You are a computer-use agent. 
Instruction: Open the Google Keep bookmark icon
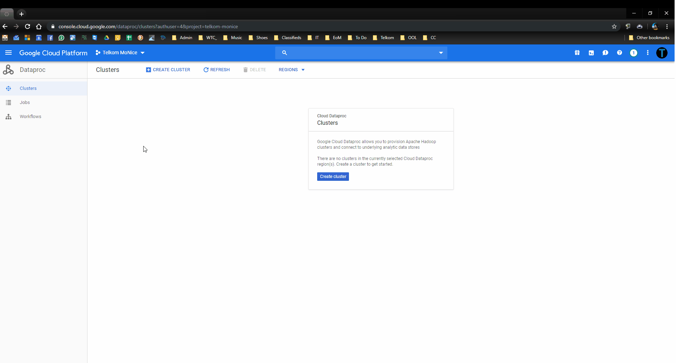[118, 38]
